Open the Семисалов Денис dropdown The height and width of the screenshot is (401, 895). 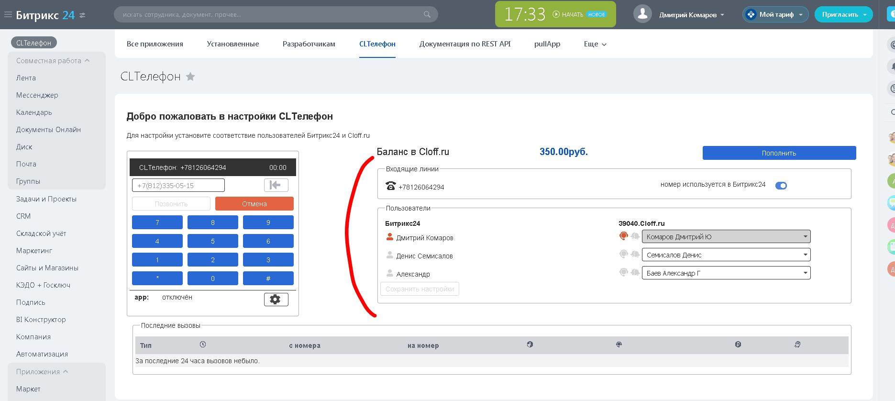tap(726, 255)
